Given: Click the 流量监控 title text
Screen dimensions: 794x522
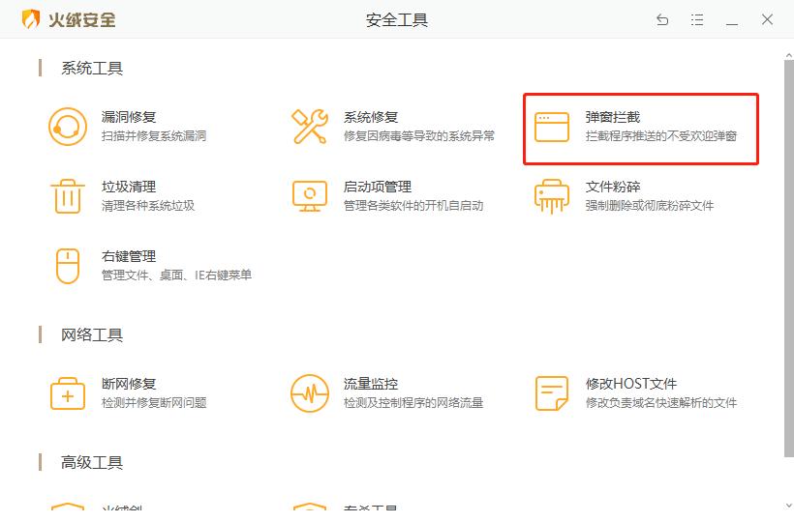Looking at the screenshot, I should pyautogui.click(x=371, y=384).
